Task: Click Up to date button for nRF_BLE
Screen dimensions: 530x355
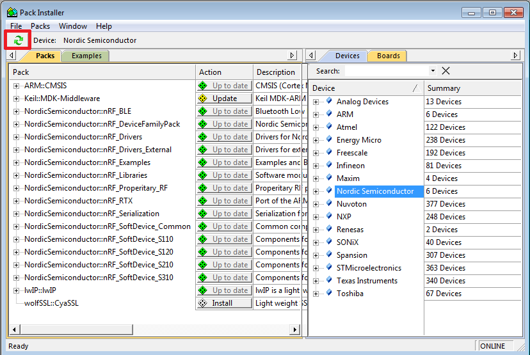Action: point(225,111)
